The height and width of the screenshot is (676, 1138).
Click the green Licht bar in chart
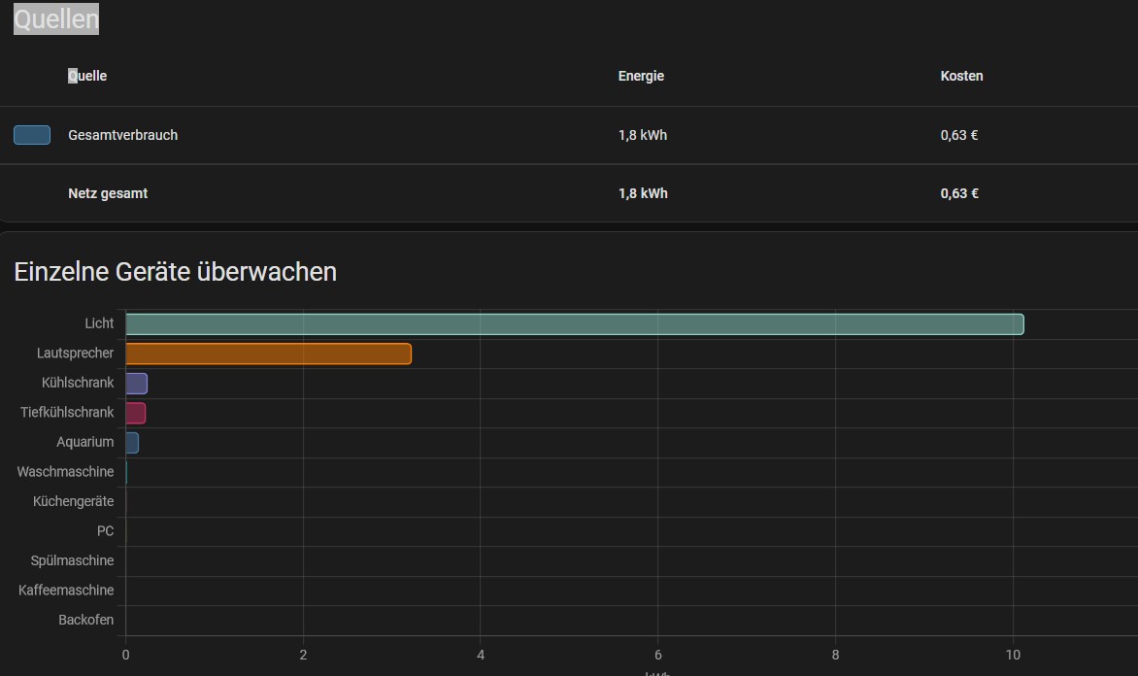coord(575,323)
